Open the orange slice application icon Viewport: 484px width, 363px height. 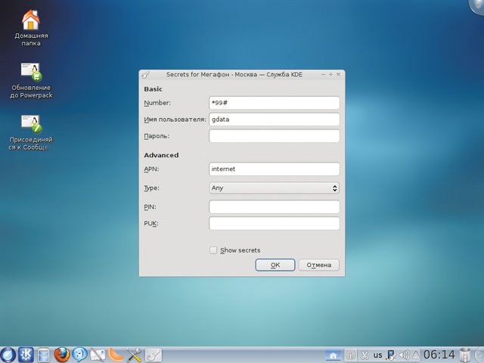(x=116, y=355)
